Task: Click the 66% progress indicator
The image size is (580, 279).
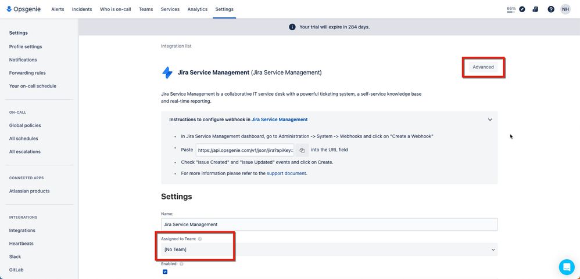Action: point(511,9)
